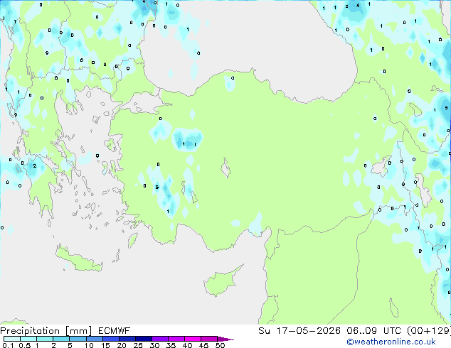
Task: Select the 30–35 mm purple legend swatch
Action: (159, 339)
